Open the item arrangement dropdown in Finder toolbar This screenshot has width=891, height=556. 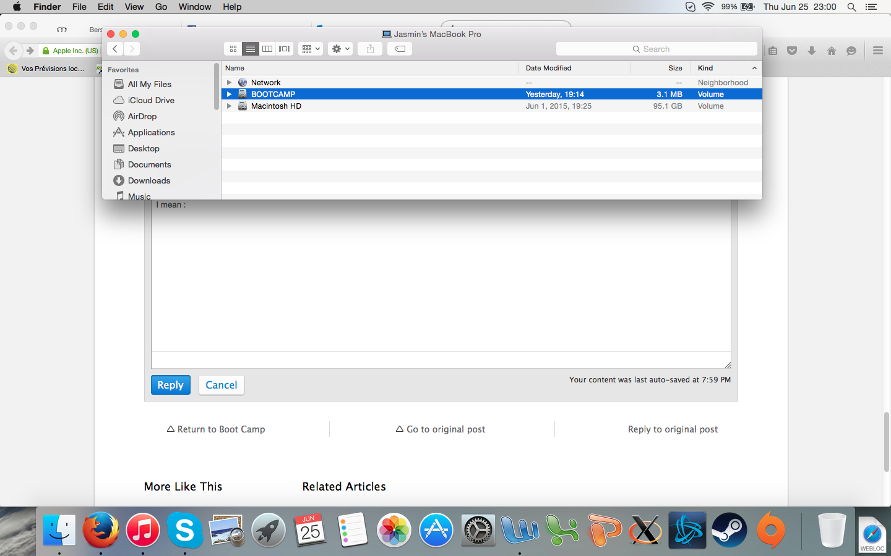[x=311, y=49]
